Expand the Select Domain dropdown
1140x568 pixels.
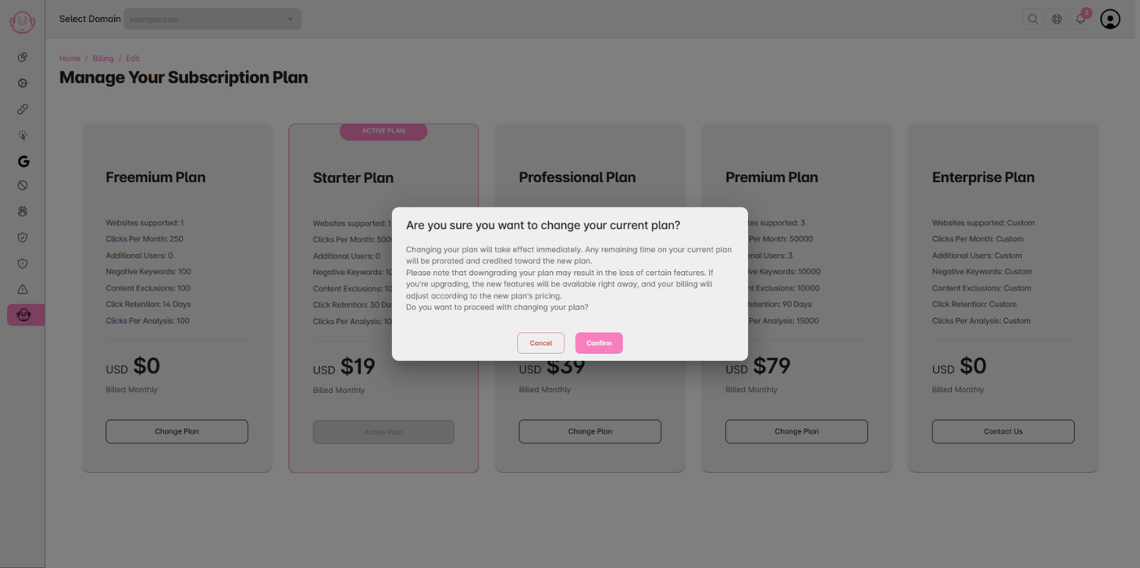[x=213, y=19]
